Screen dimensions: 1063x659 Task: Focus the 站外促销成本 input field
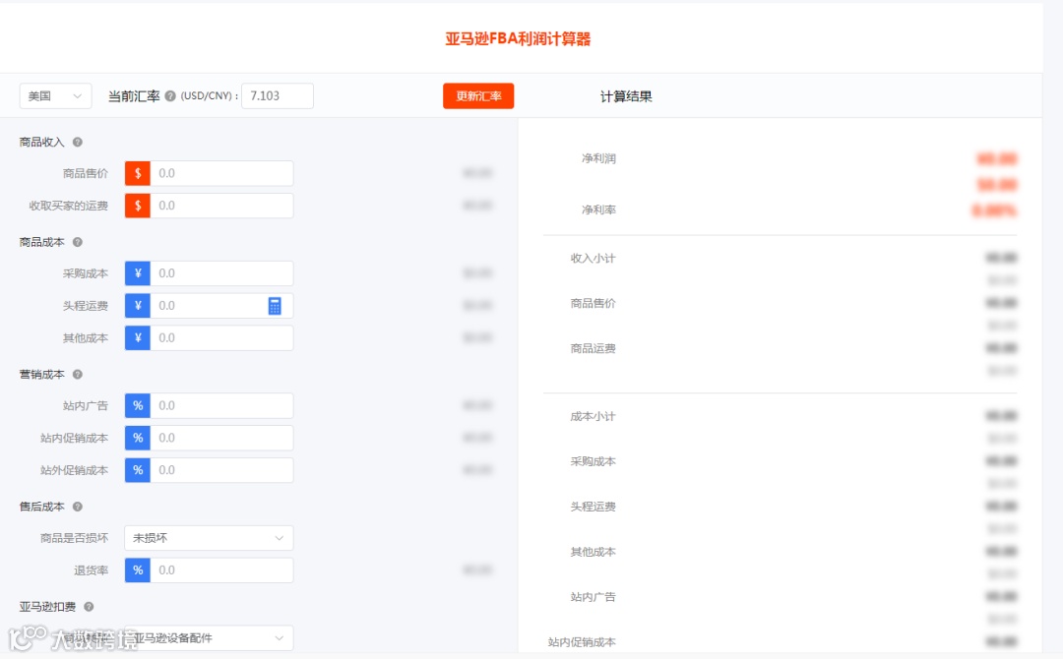[x=221, y=471]
